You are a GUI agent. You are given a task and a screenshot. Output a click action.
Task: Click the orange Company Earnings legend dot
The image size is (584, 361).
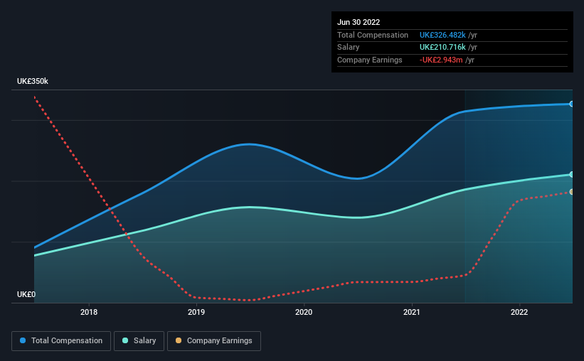click(179, 340)
